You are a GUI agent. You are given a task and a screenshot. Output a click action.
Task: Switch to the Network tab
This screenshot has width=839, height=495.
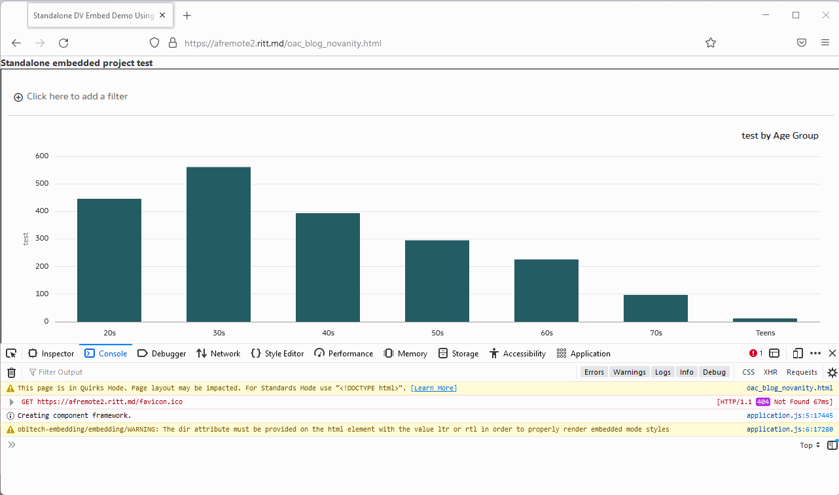tap(218, 353)
